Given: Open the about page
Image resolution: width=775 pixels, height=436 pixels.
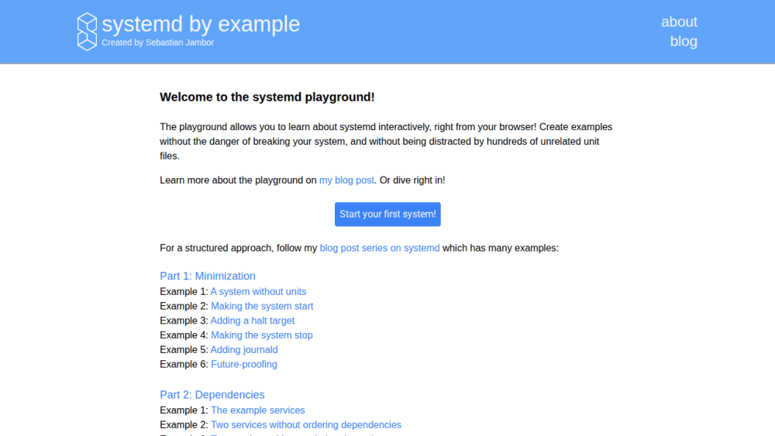Looking at the screenshot, I should (679, 22).
